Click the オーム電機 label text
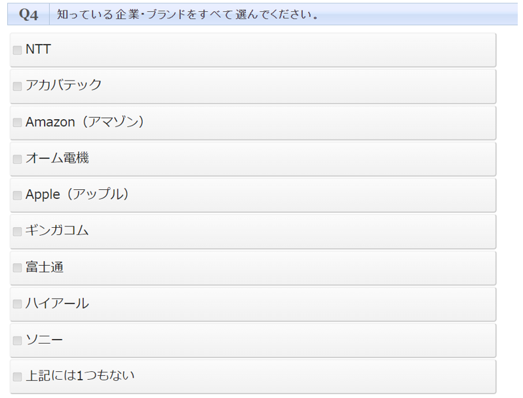523x398 pixels. tap(57, 158)
